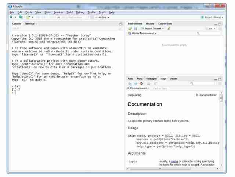Switch to the Terminal tab
This screenshot has width=235, height=177.
click(x=30, y=24)
